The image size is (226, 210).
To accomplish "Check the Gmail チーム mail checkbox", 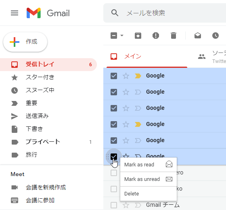I will pyautogui.click(x=114, y=205).
